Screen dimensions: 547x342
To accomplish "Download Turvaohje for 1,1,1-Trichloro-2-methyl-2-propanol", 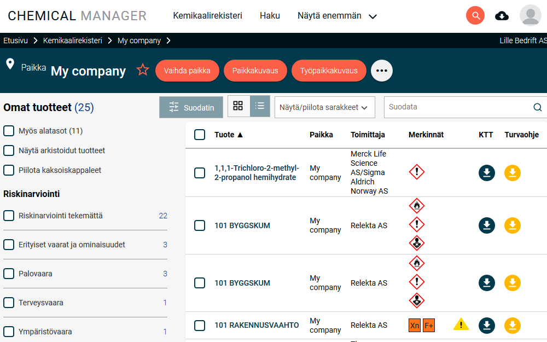I will (513, 173).
